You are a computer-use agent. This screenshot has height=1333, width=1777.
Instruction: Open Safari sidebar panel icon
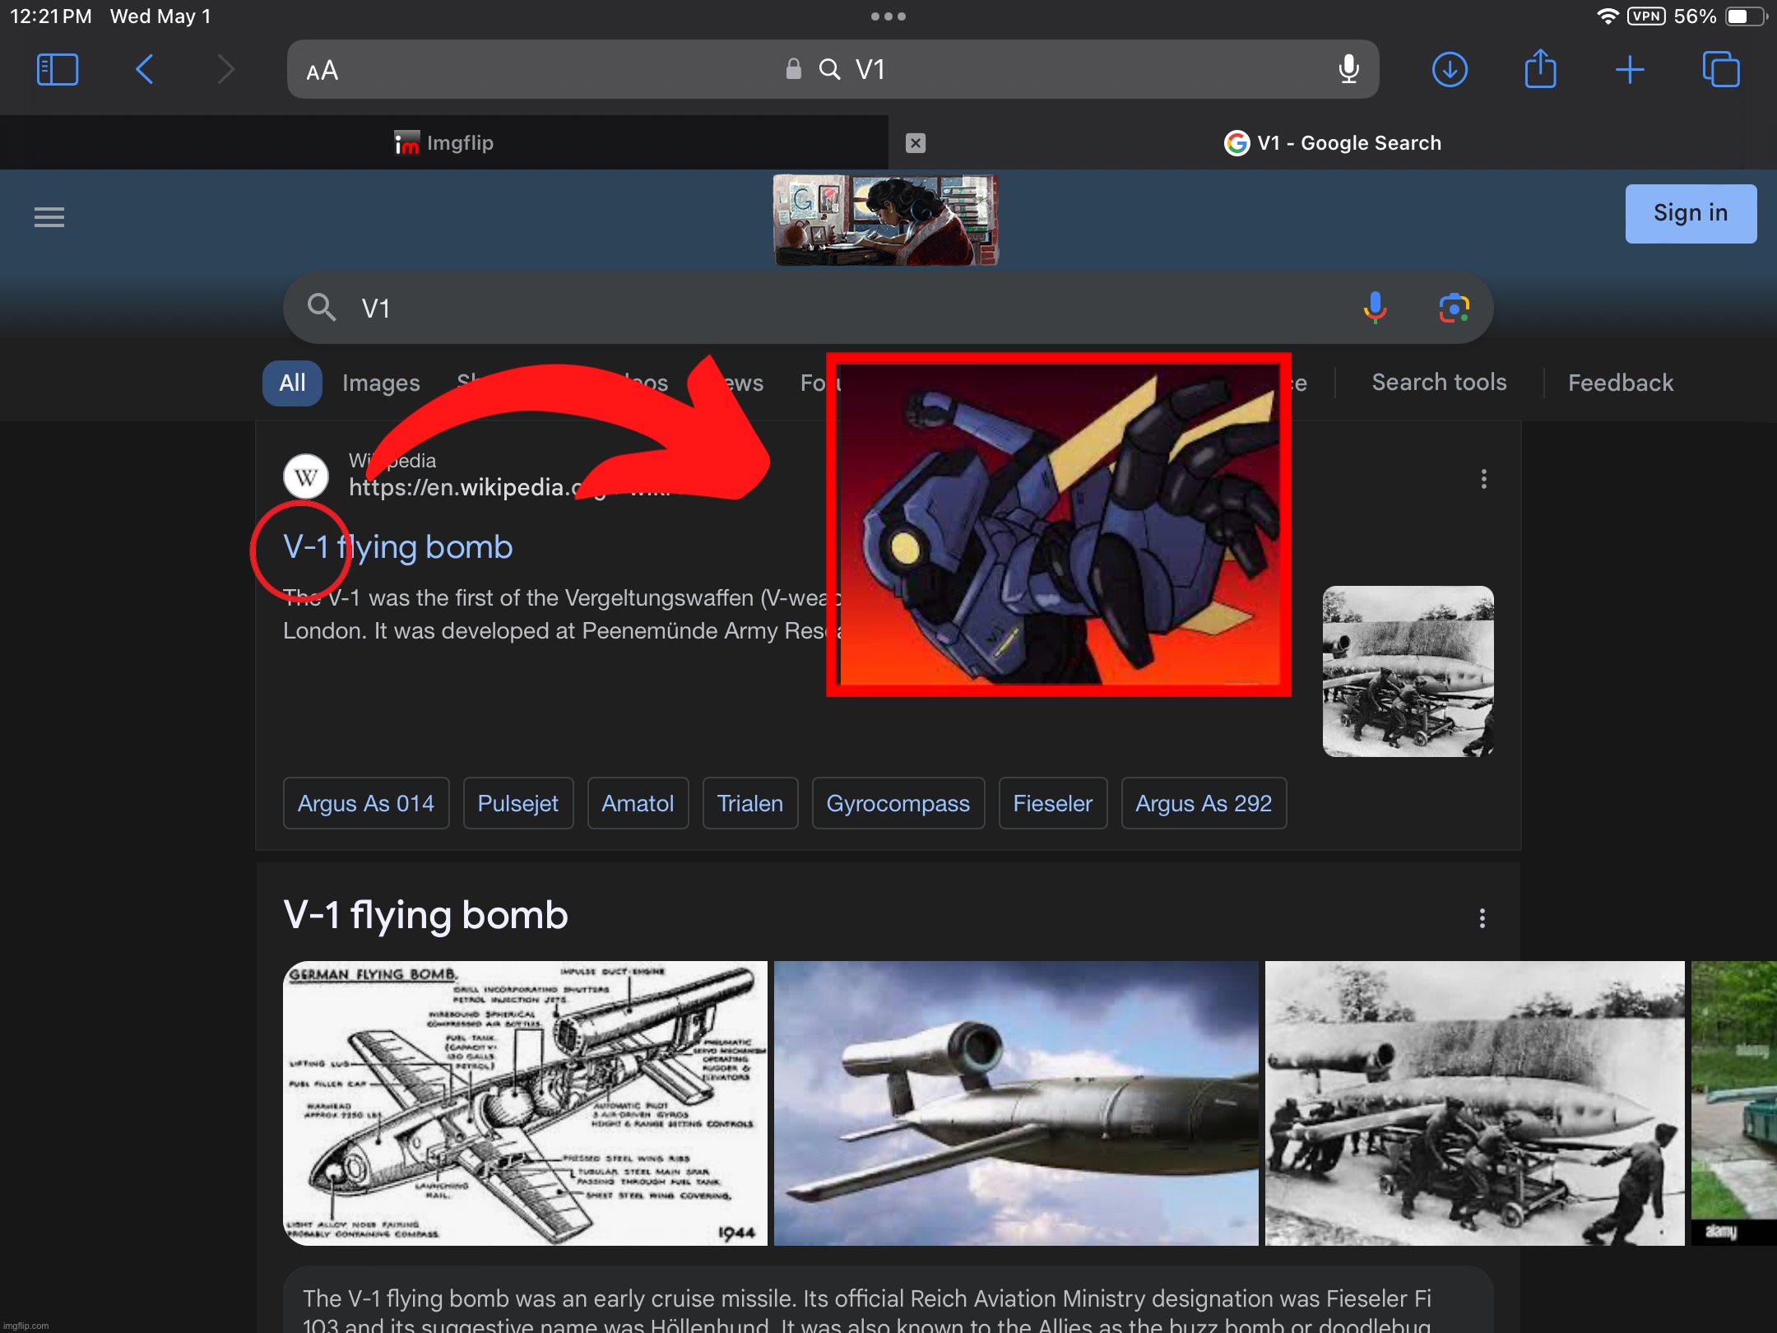(x=58, y=70)
